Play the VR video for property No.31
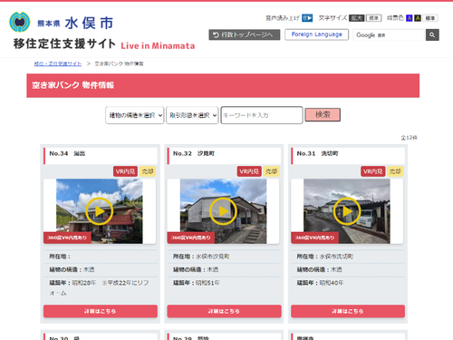Screen dimensions: 453x340 (x=347, y=211)
